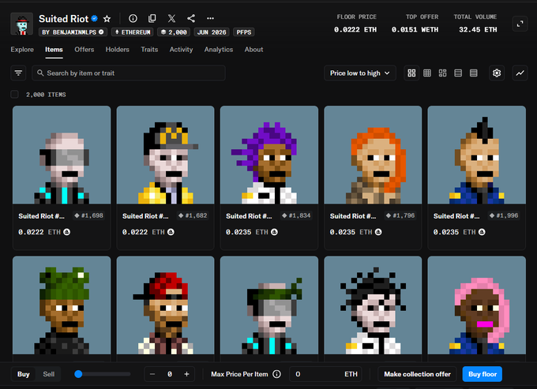Click the item quantity slider handle

tap(78, 374)
